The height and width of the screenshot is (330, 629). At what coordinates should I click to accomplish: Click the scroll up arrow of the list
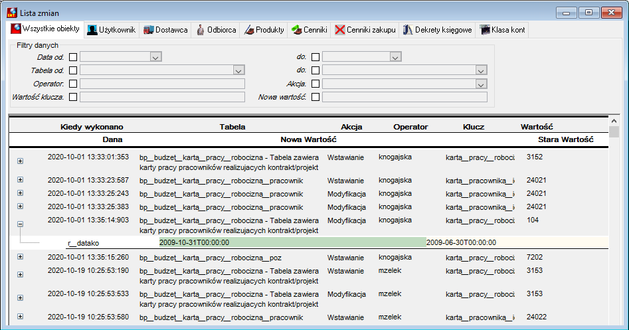click(614, 121)
